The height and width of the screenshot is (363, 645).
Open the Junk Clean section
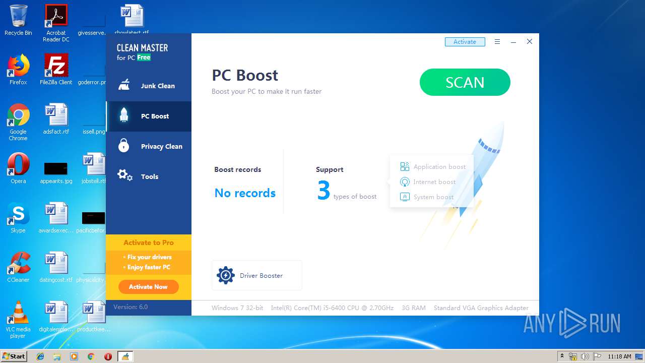click(149, 86)
